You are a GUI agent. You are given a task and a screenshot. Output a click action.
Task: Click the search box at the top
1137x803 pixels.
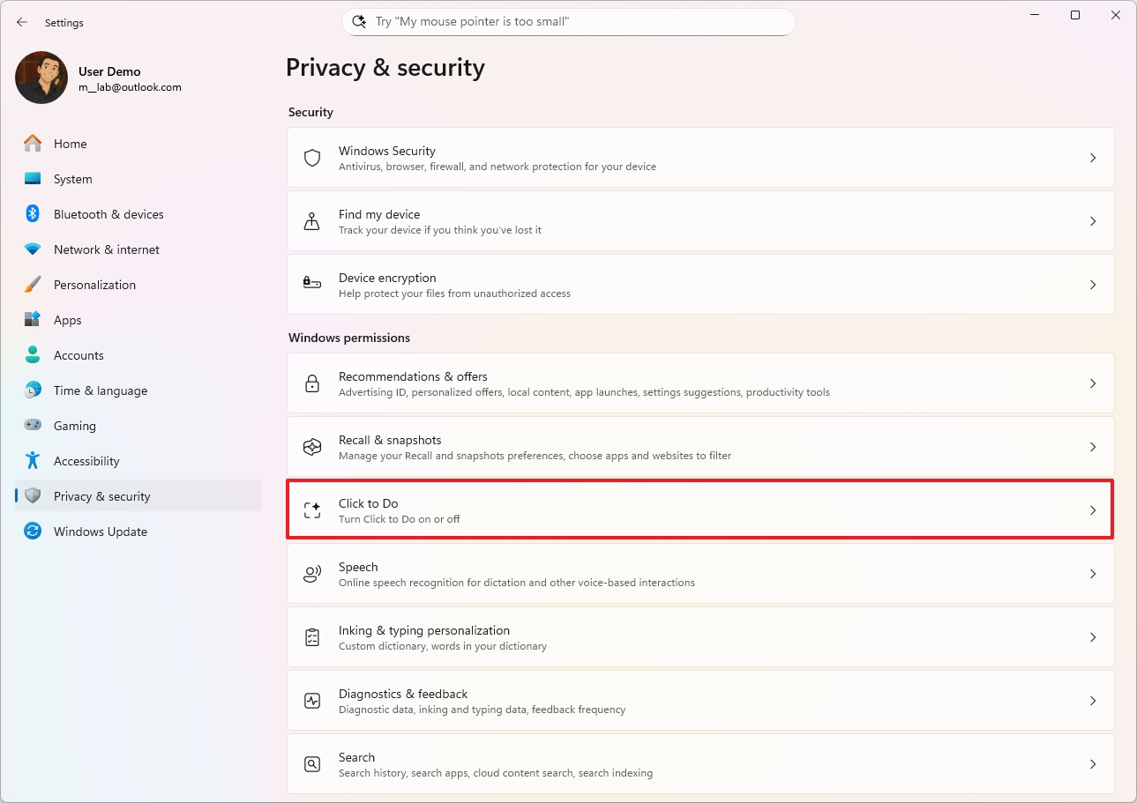567,21
